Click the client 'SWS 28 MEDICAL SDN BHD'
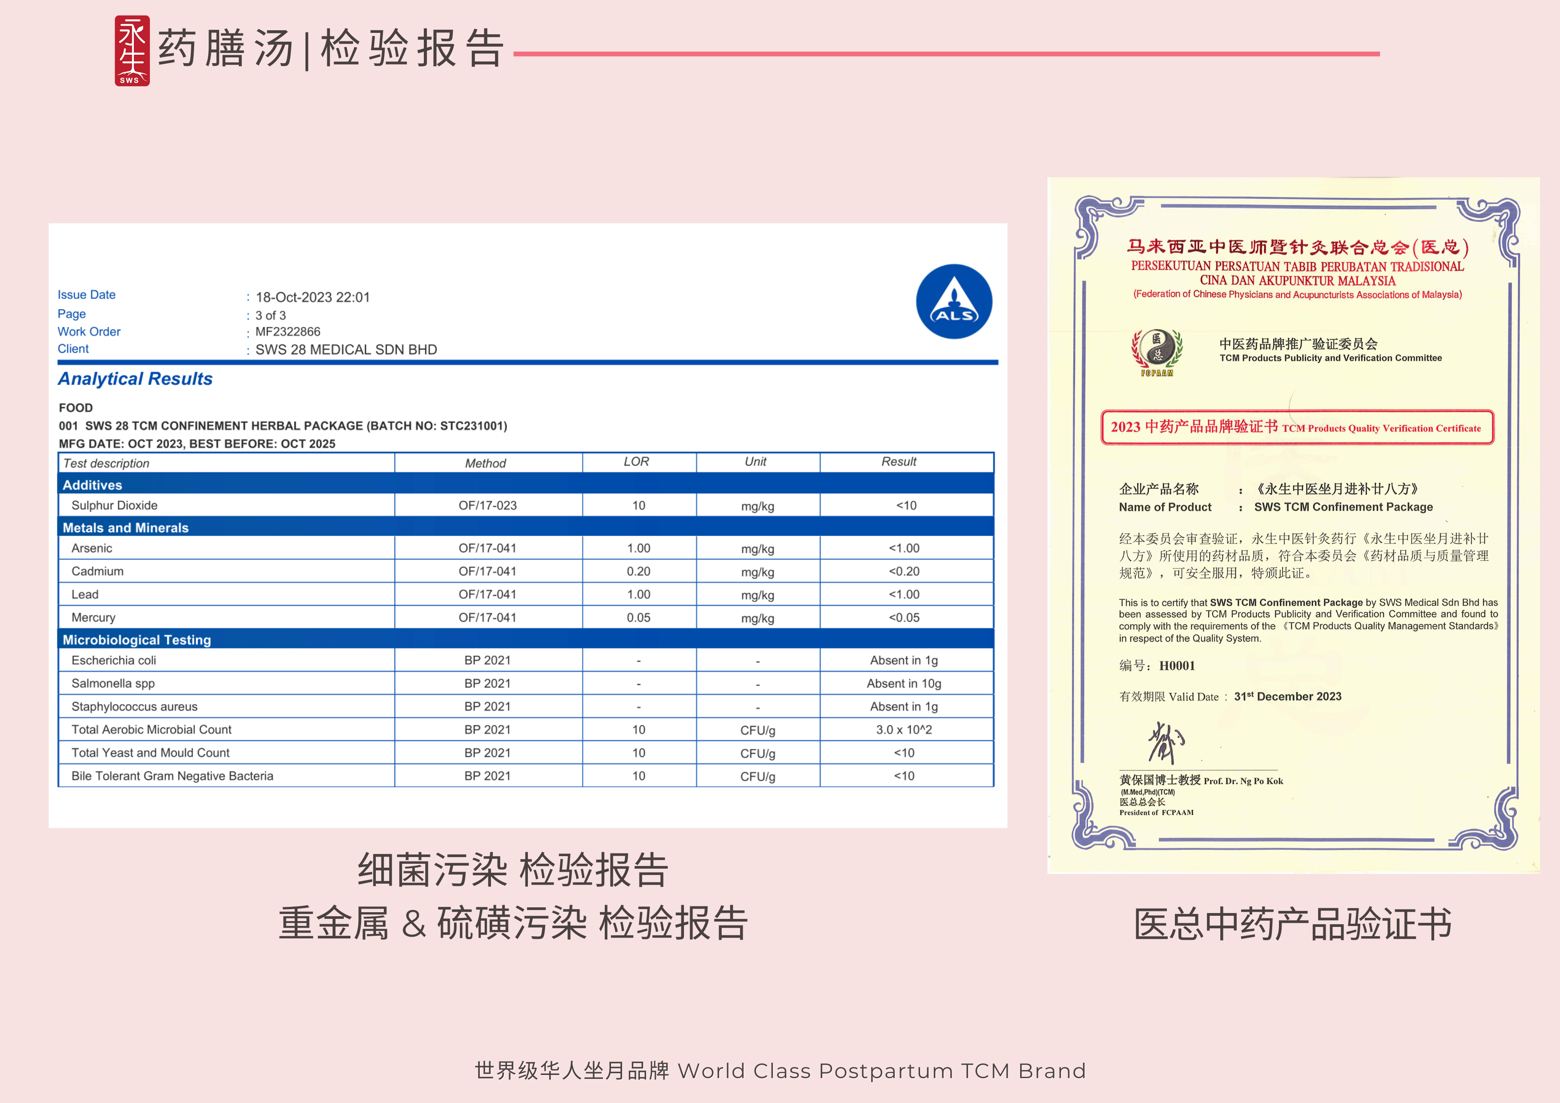 tap(346, 349)
